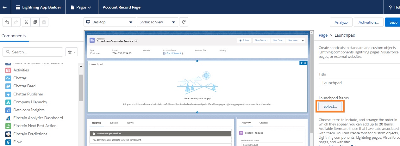This screenshot has width=400, height=146.
Task: Redo the last change
Action: (x=16, y=22)
